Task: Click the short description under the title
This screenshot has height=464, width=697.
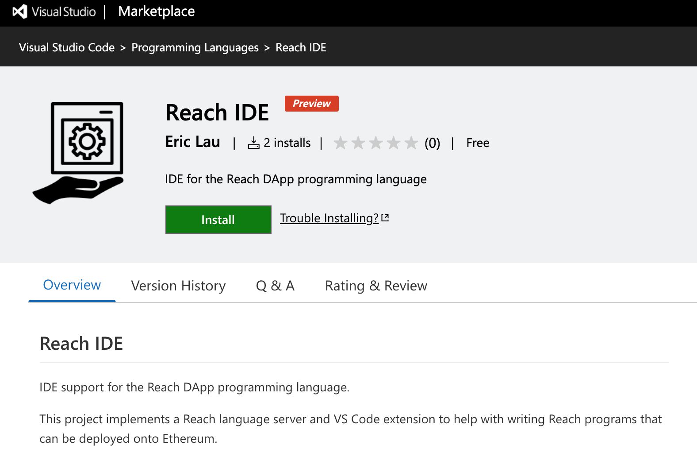Action: 296,179
